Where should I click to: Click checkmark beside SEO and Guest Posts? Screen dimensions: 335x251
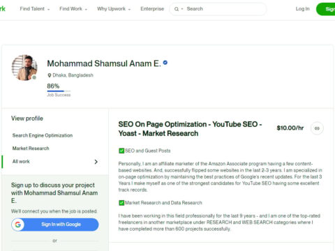click(121, 151)
